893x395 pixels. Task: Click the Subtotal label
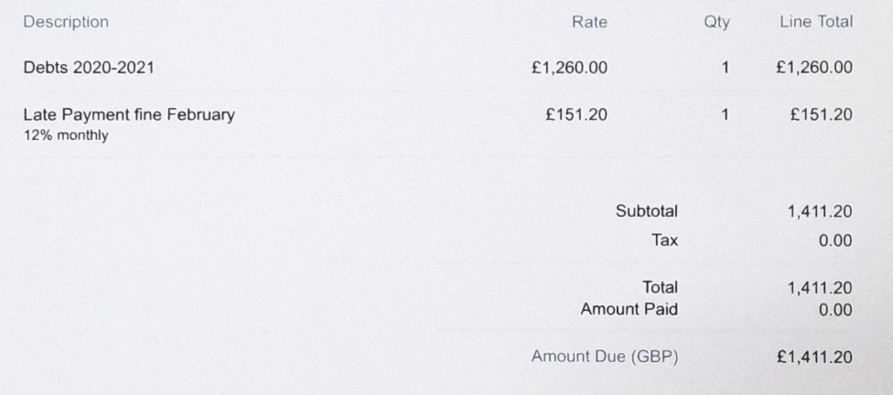(x=646, y=211)
